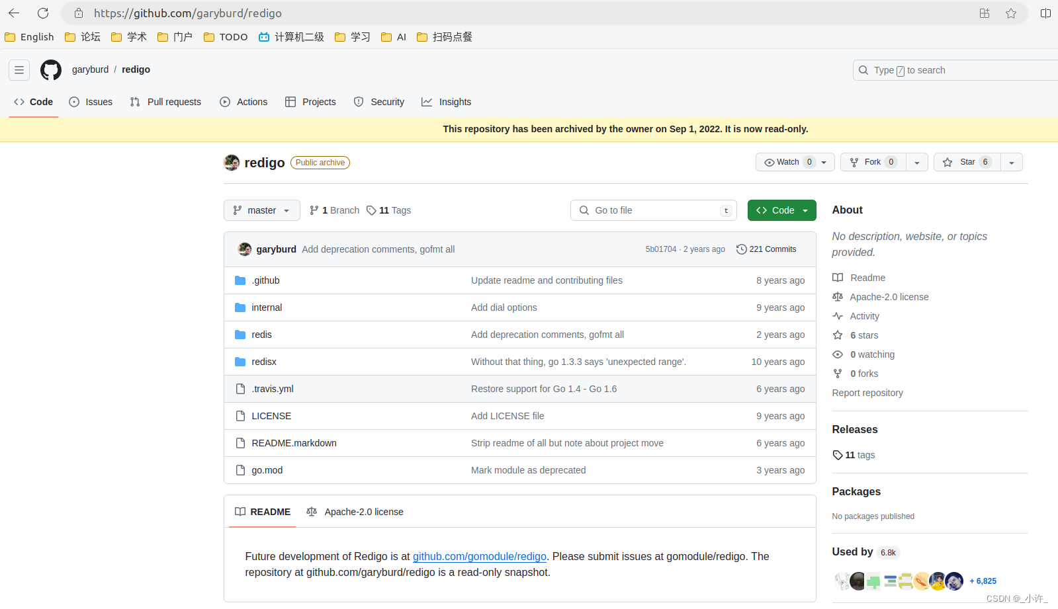The width and height of the screenshot is (1058, 609).
Task: Bookmark this page with the star icon
Action: [1011, 13]
